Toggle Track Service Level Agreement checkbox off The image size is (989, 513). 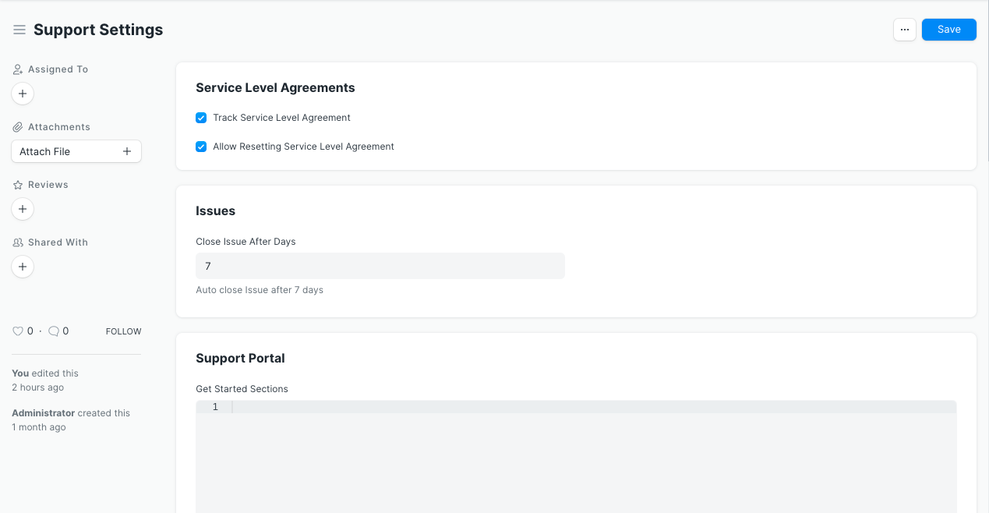click(x=201, y=118)
